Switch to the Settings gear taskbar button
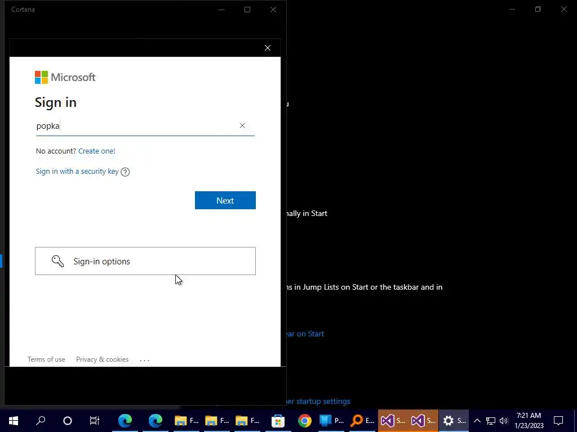The image size is (577, 432). 454,421
